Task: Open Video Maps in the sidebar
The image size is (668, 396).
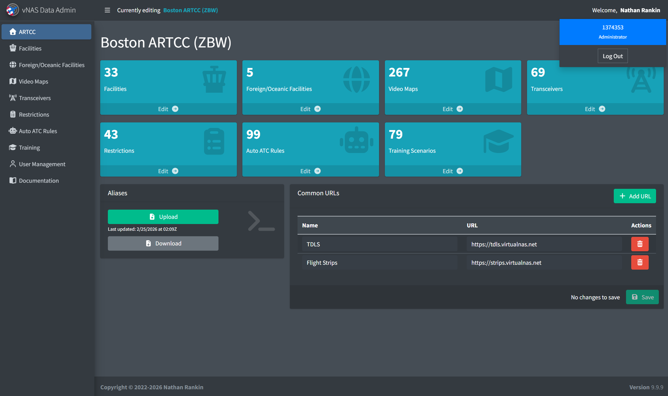Action: pyautogui.click(x=47, y=81)
